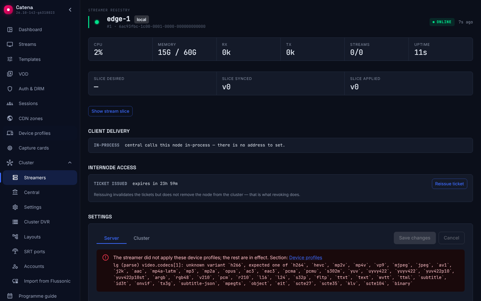Image resolution: width=481 pixels, height=301 pixels.
Task: Open the Dashboard icon in sidebar
Action: pos(10,29)
